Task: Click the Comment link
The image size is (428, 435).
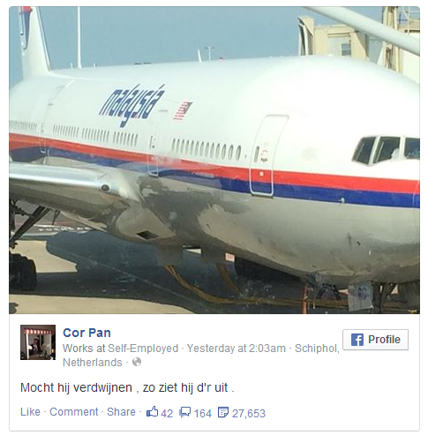Action: (x=74, y=412)
